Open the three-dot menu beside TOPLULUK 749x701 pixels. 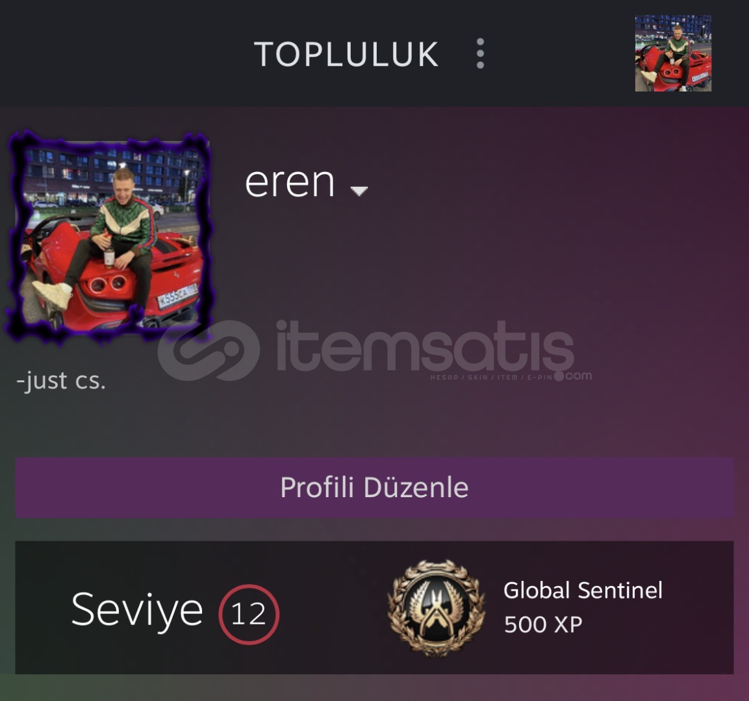[480, 53]
